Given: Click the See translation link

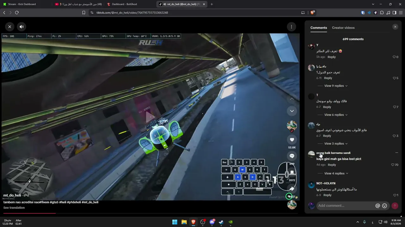Looking at the screenshot, I should [x=14, y=208].
